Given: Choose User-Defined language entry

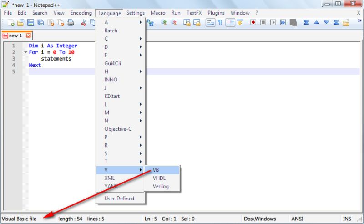Looking at the screenshot, I should pyautogui.click(x=121, y=199).
